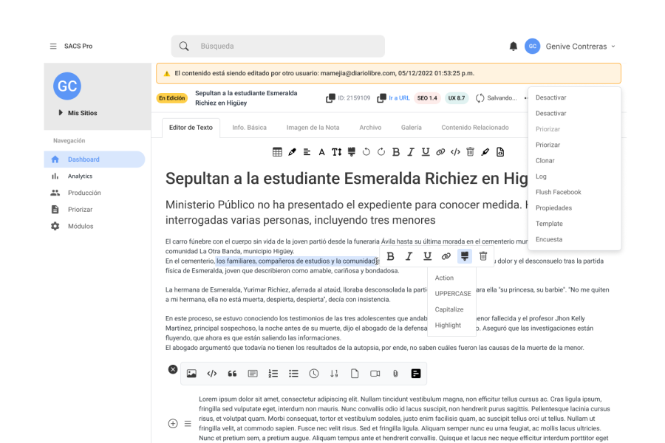The image size is (665, 443).
Task: Italicize selection using floating toolbar
Action: click(409, 256)
